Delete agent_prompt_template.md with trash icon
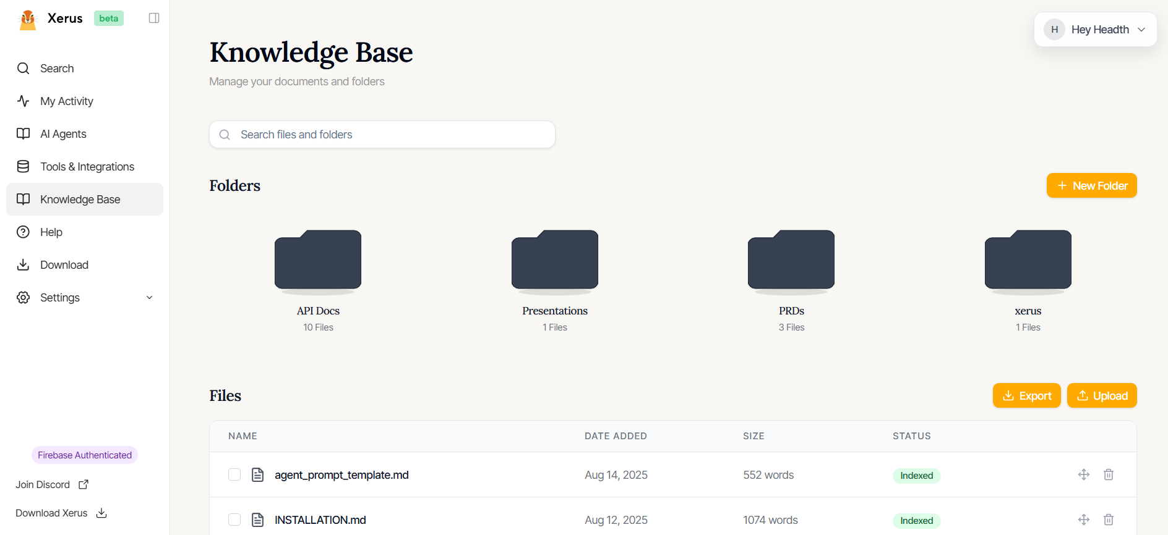The width and height of the screenshot is (1168, 535). click(1109, 474)
